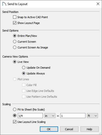Uncheck Show Layout Page

(15, 23)
